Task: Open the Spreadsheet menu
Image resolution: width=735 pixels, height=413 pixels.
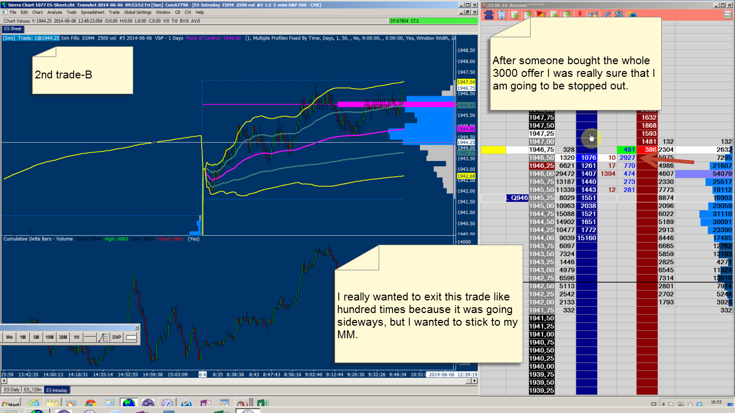Action: [x=93, y=12]
